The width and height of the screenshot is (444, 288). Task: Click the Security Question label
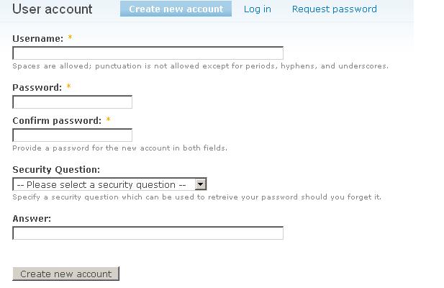coord(56,170)
